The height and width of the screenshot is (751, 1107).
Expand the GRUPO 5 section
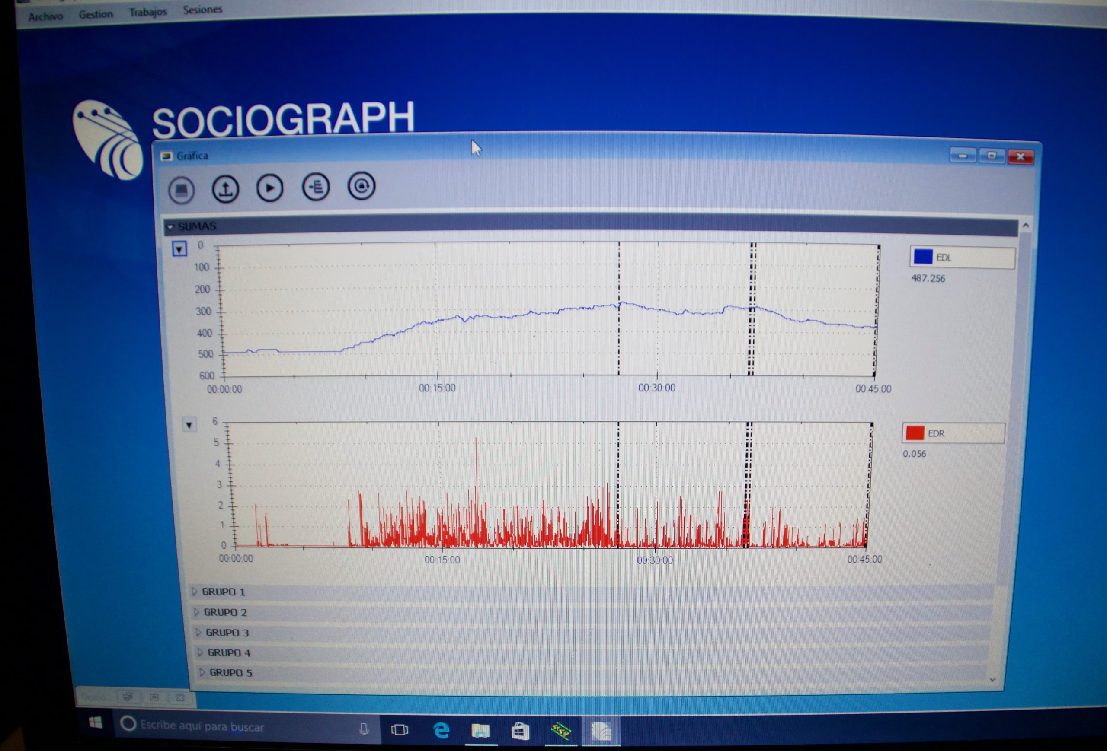[202, 672]
